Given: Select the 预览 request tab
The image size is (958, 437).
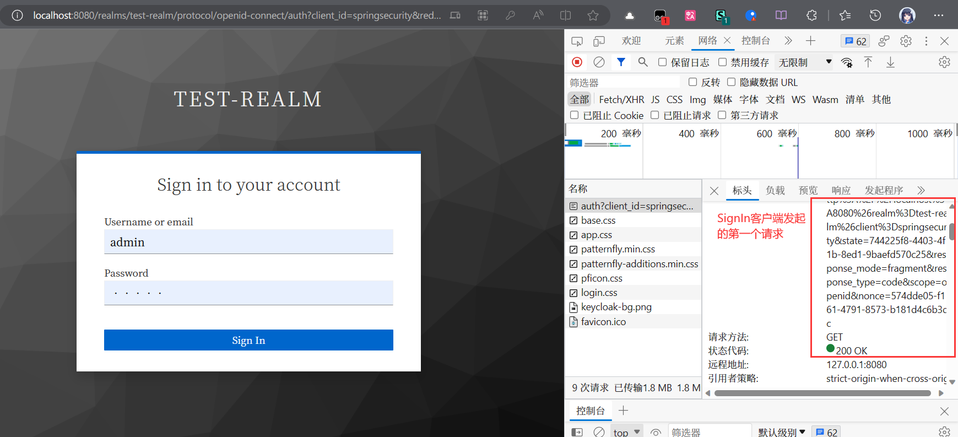Looking at the screenshot, I should pos(808,190).
